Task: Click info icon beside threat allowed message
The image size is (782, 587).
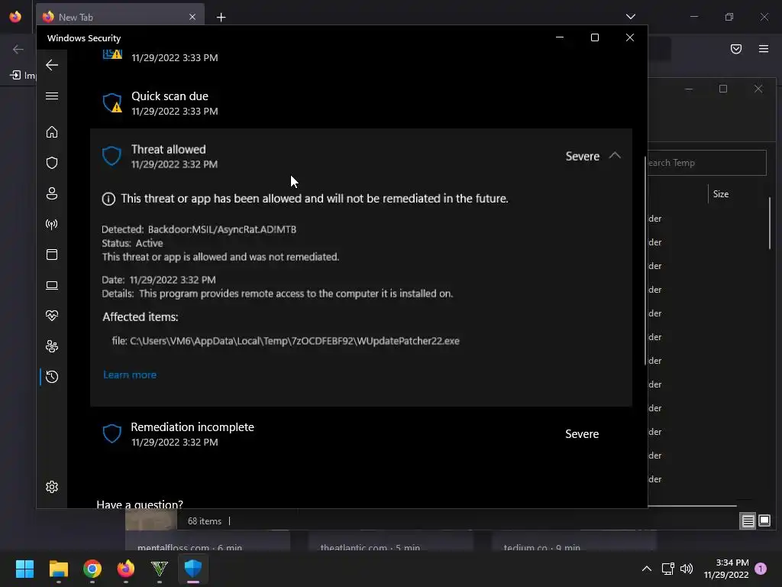Action: [108, 199]
